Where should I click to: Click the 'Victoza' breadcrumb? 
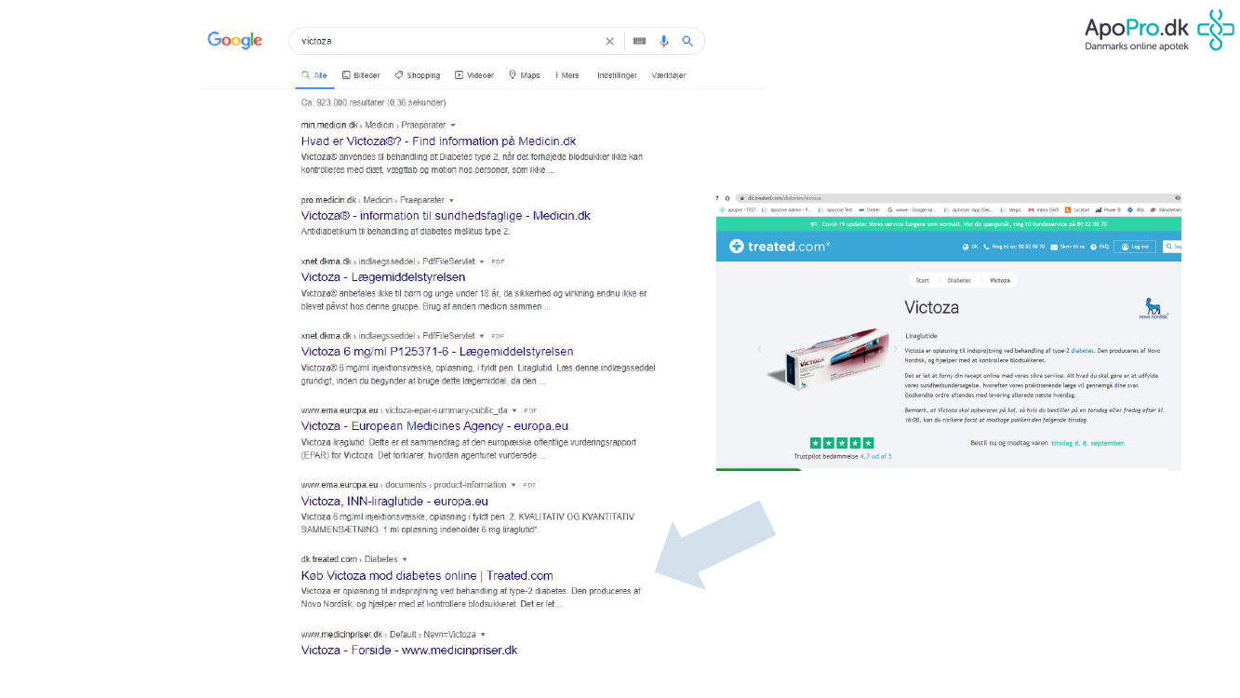pos(1000,280)
